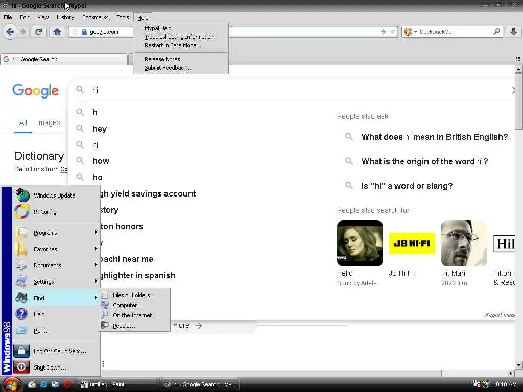Click the Windows Start orb
Viewport: 523px width, 392px height.
pyautogui.click(x=12, y=385)
